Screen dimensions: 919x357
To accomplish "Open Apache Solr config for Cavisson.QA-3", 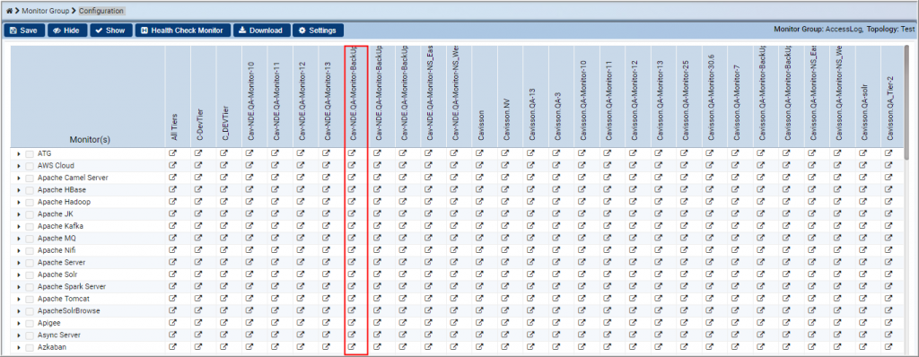I will pos(556,274).
